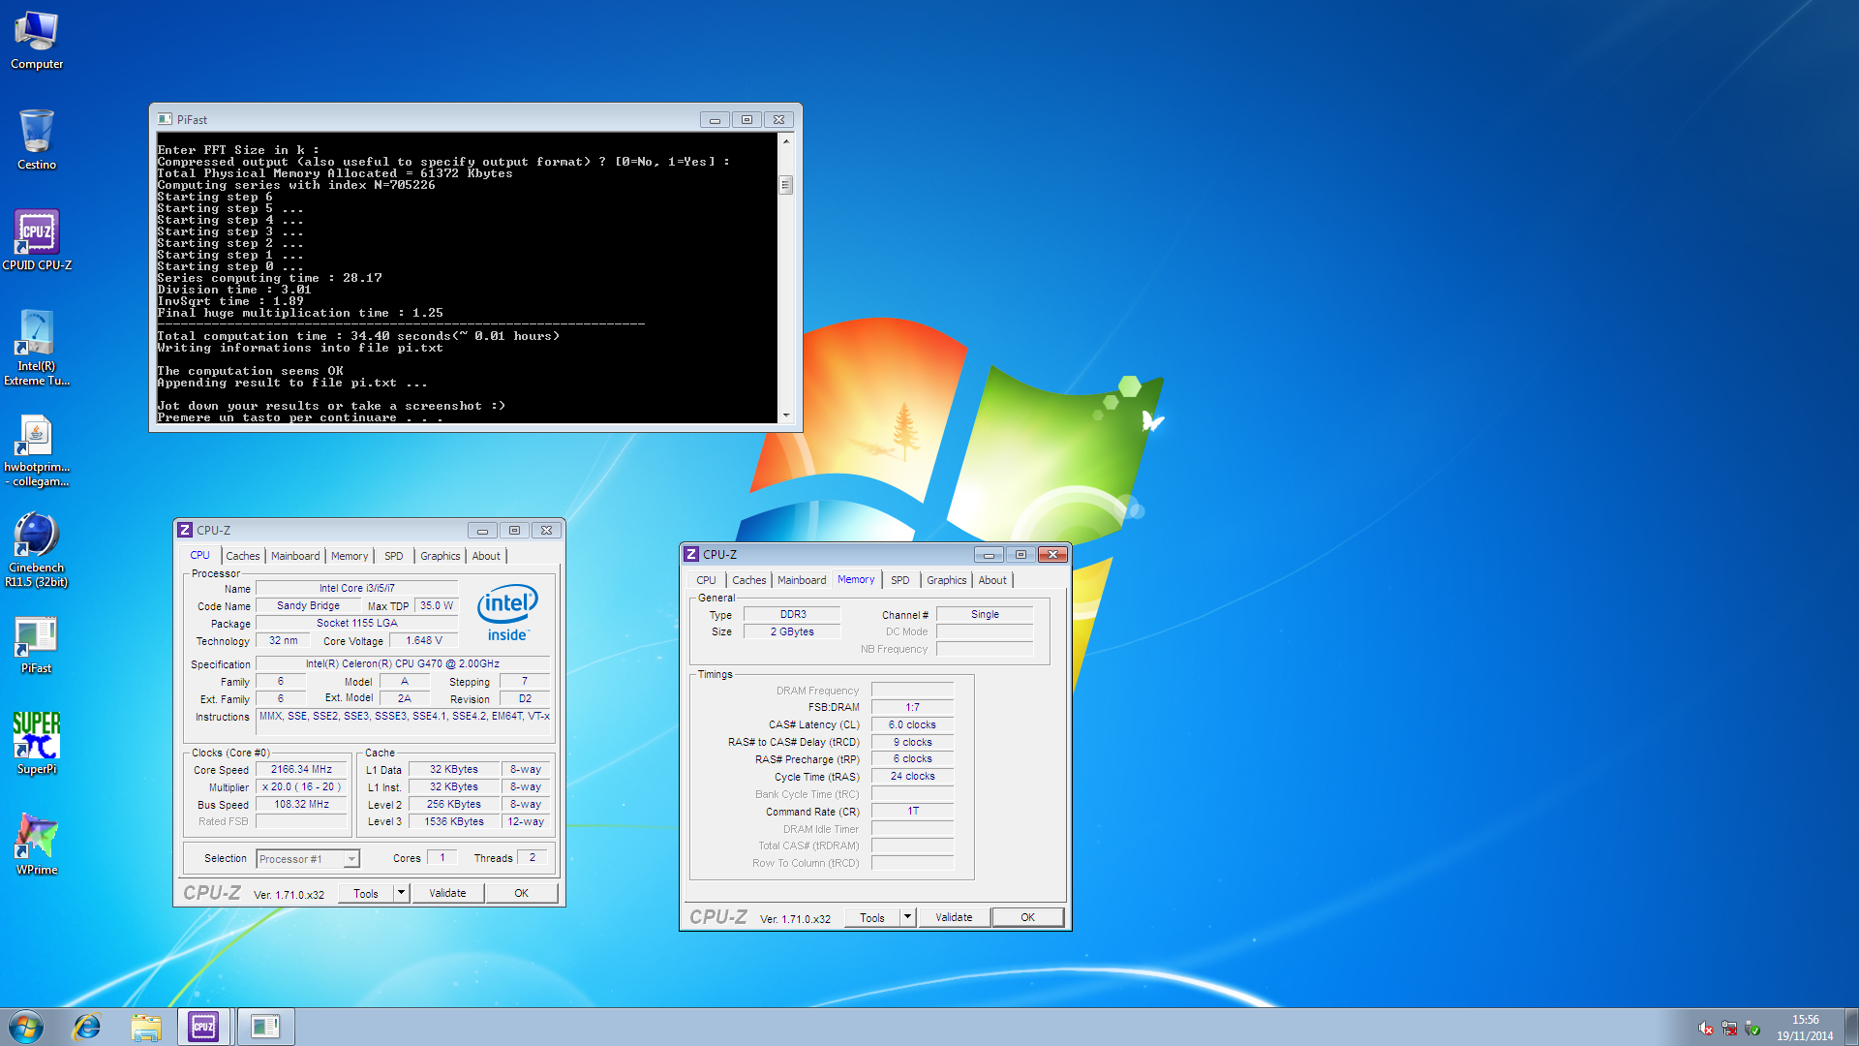Click Multiplier value x 20.0
The height and width of the screenshot is (1046, 1859).
(301, 787)
